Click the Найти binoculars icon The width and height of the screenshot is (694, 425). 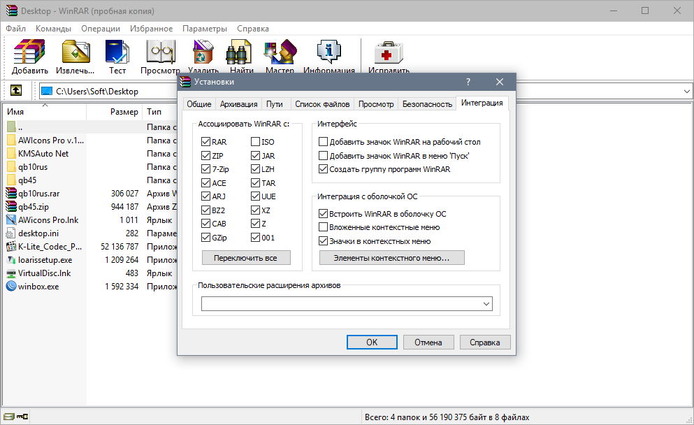pyautogui.click(x=239, y=52)
